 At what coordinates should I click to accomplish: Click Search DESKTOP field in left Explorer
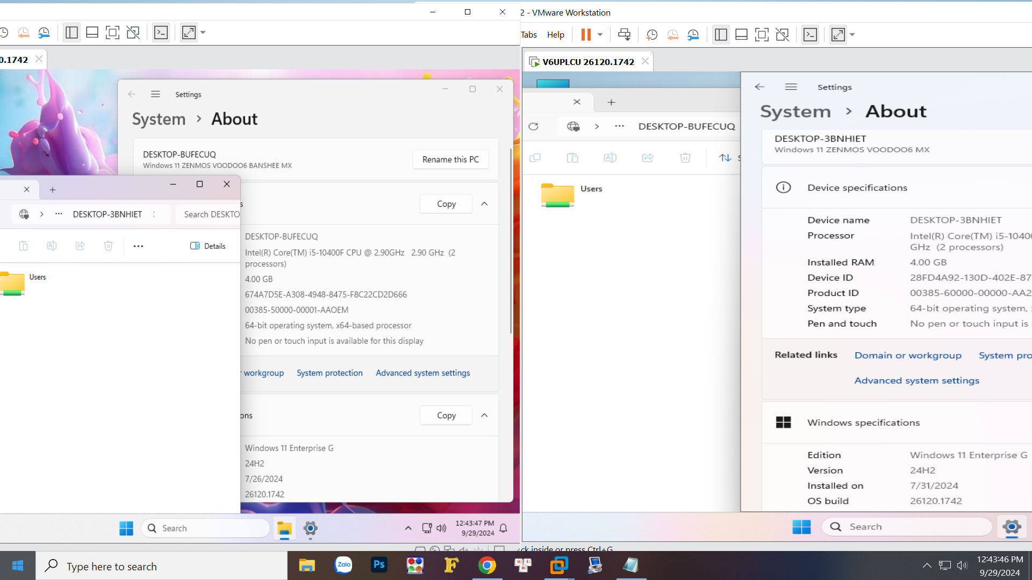209,214
